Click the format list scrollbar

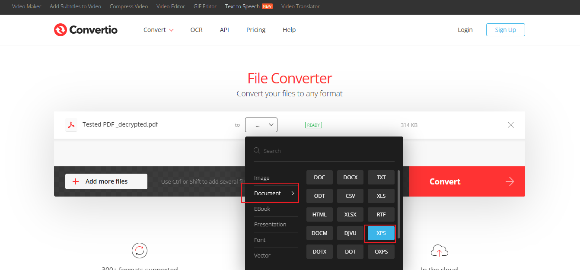[x=398, y=203]
